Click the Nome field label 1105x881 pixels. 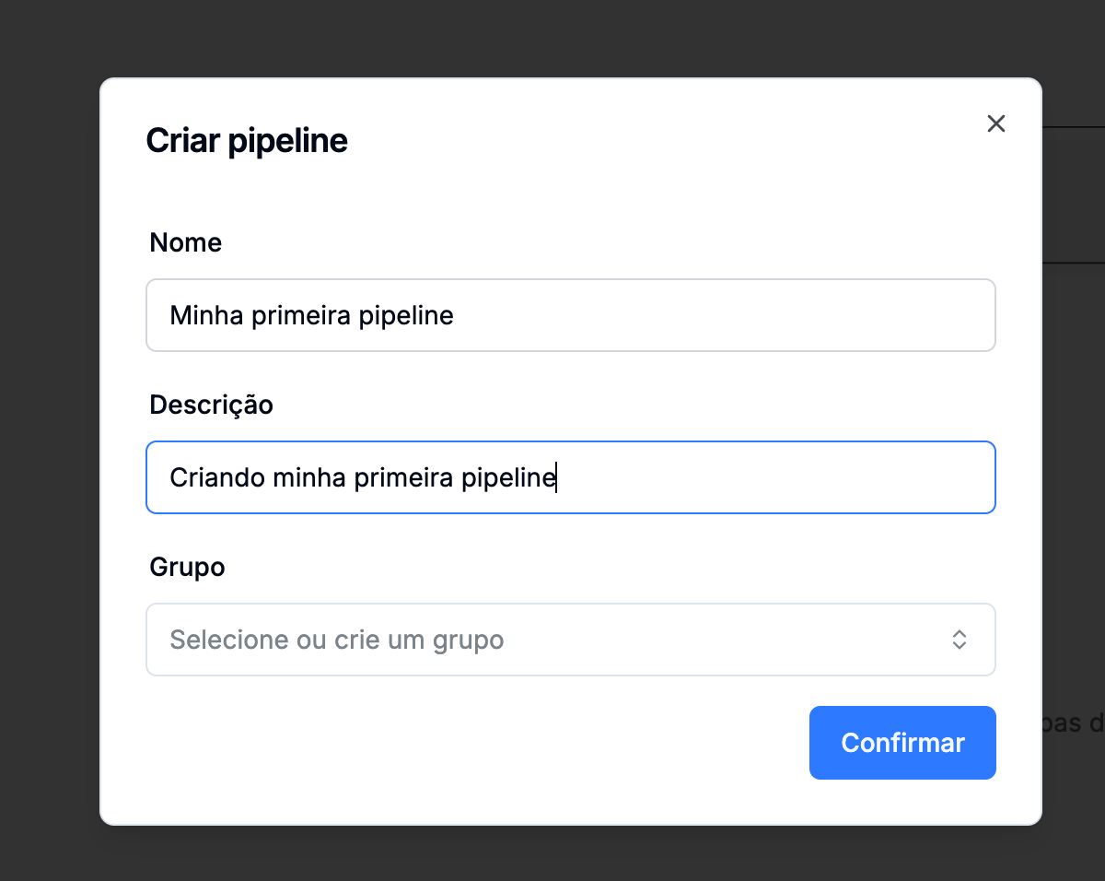pos(186,242)
